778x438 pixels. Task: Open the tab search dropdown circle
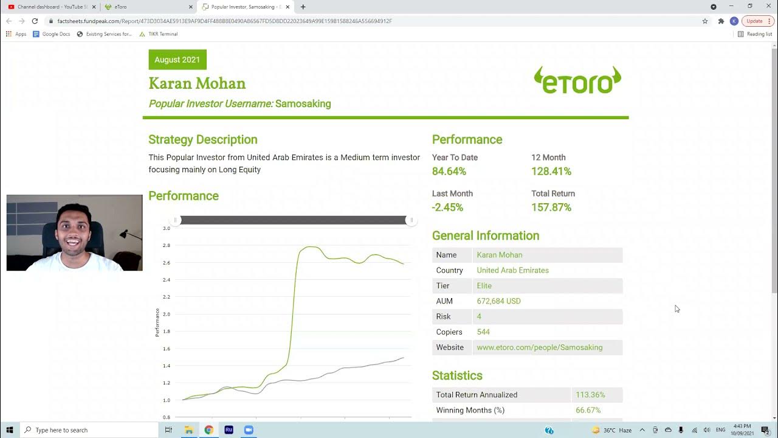[x=714, y=7]
